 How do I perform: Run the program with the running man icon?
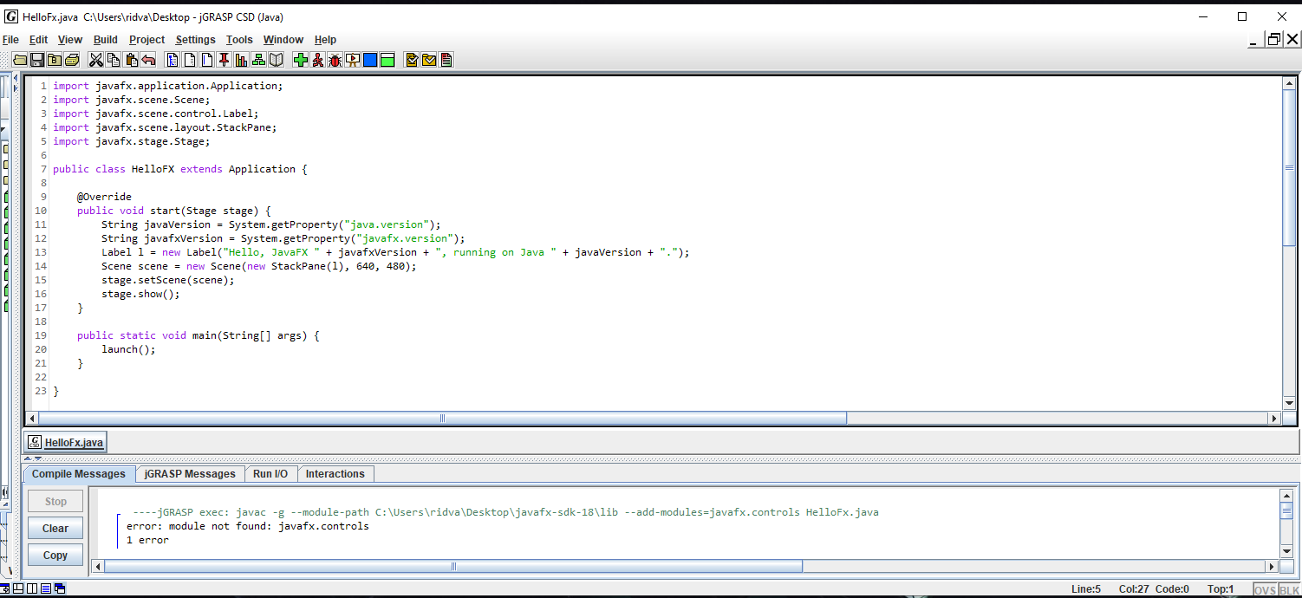tap(317, 59)
